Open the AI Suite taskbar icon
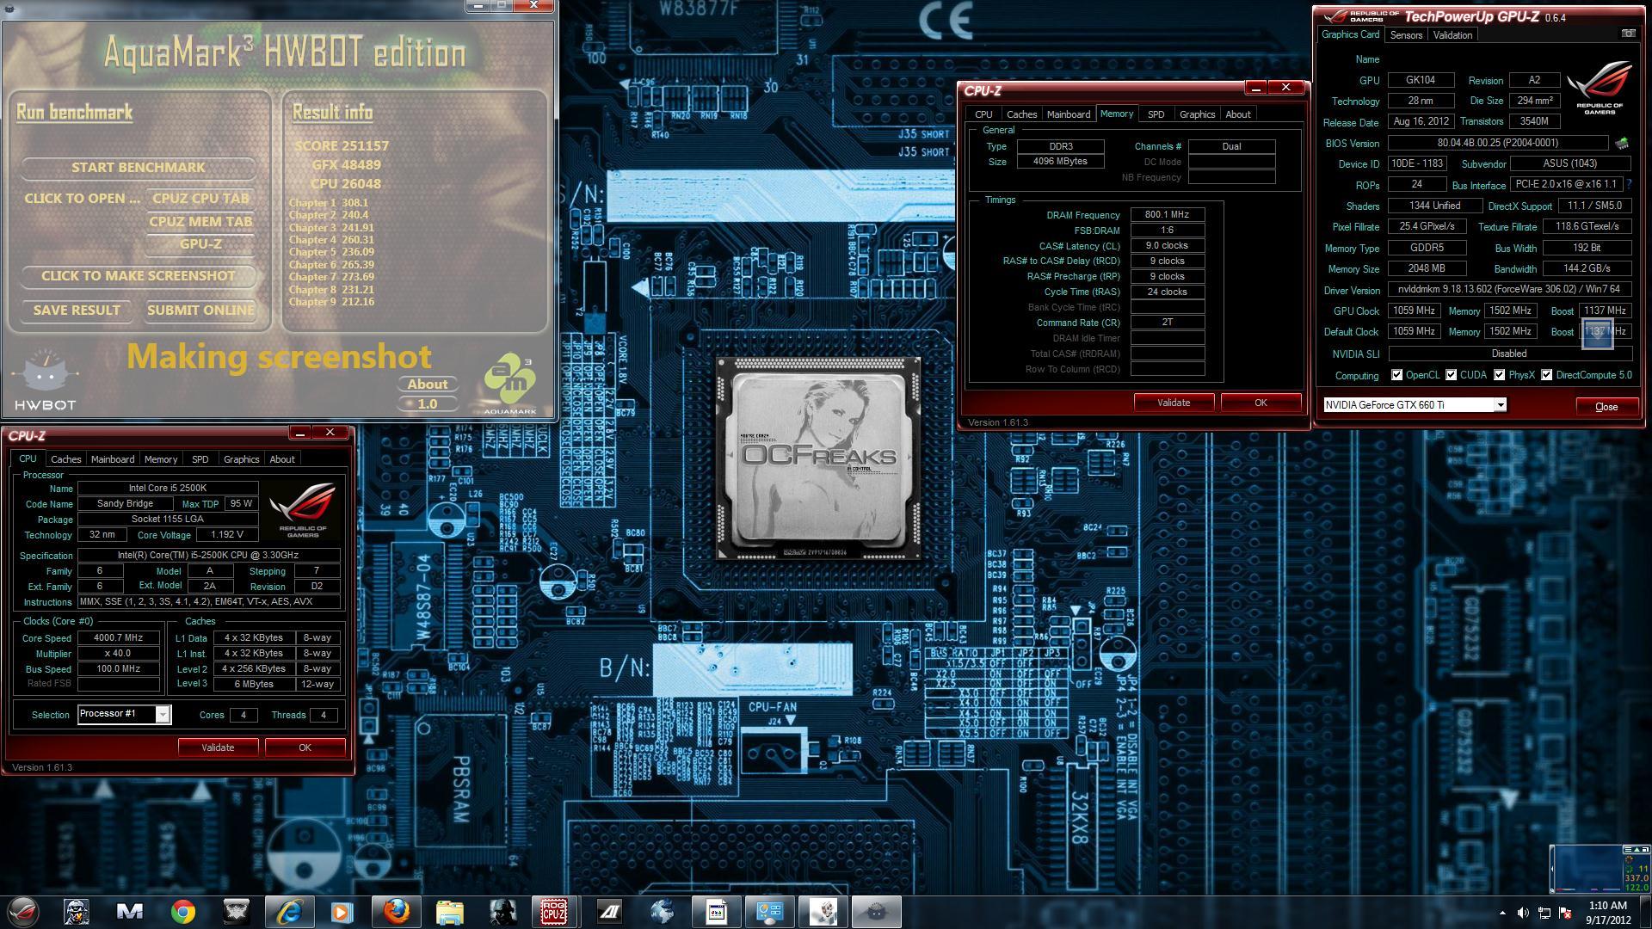 pos(609,912)
